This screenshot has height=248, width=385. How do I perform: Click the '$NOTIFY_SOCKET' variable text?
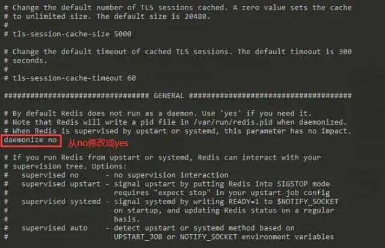tap(307, 202)
